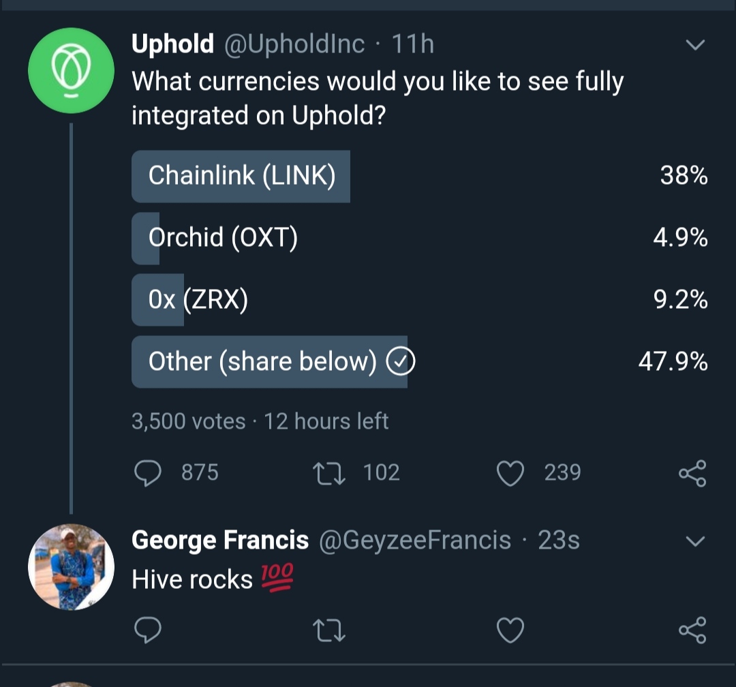
Task: Reply to the Uphold poll tweet
Action: [148, 473]
